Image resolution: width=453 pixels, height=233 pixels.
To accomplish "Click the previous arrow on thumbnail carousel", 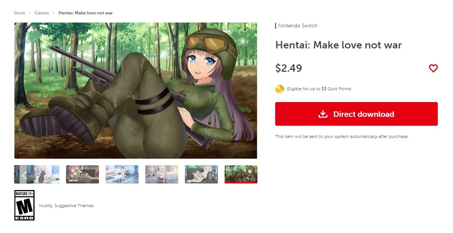I will click(x=24, y=175).
